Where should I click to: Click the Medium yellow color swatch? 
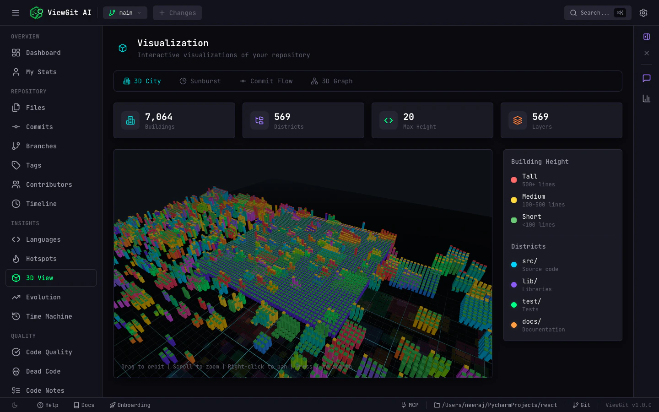[514, 200]
